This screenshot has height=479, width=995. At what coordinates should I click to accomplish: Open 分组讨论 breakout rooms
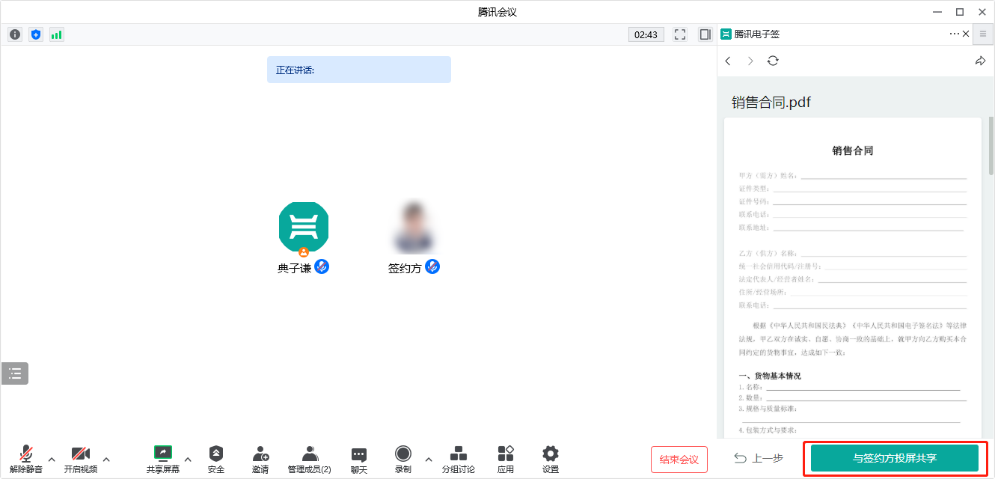459,459
